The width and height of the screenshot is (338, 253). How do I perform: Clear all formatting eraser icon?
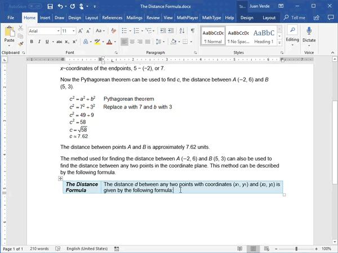click(x=114, y=31)
